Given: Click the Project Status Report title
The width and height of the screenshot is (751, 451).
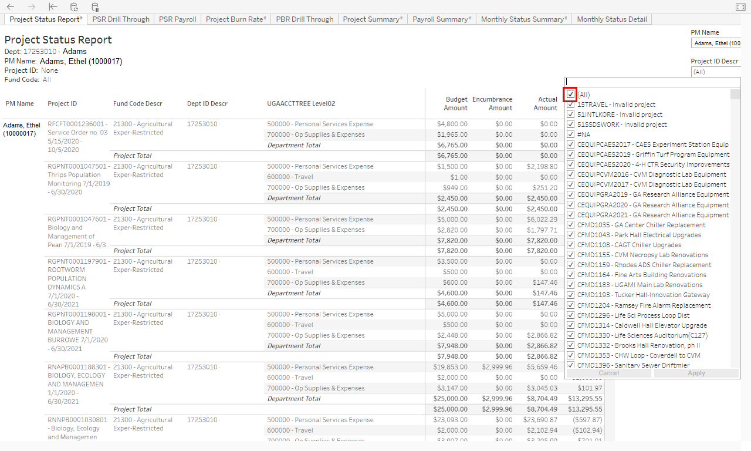Looking at the screenshot, I should click(x=58, y=40).
